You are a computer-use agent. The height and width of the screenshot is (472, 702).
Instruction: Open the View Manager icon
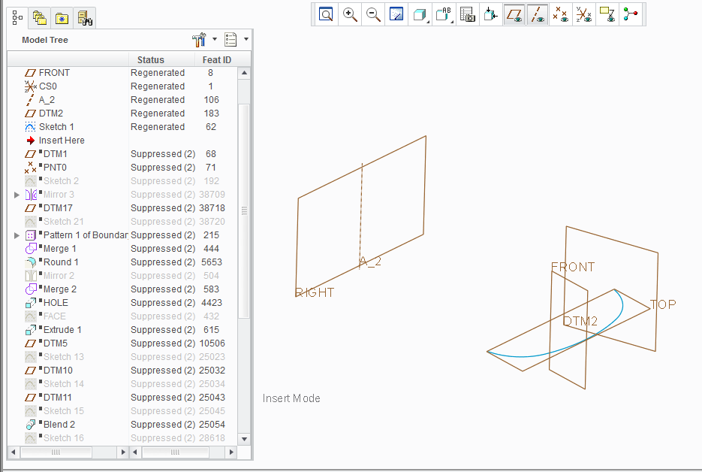[468, 14]
